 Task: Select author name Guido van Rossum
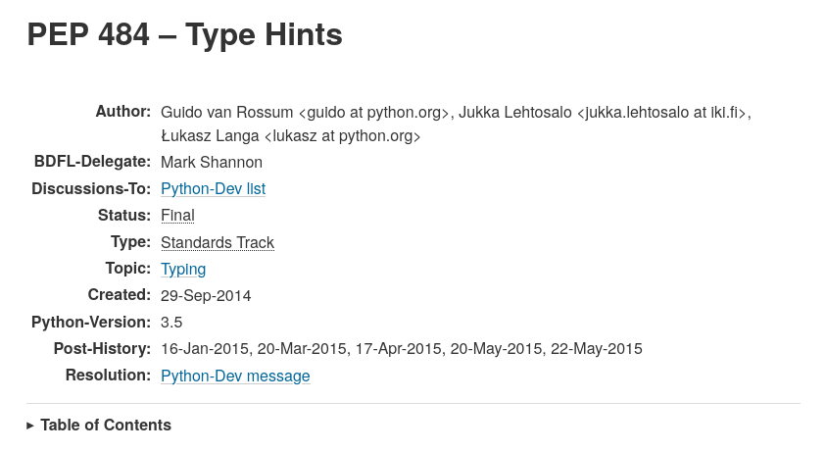point(226,112)
